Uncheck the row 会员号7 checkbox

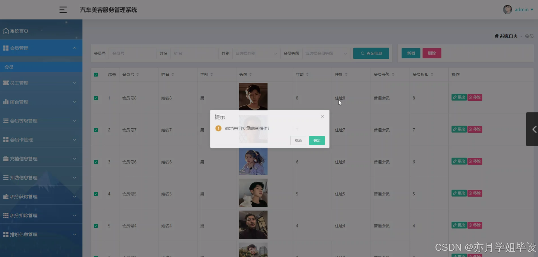tap(96, 130)
